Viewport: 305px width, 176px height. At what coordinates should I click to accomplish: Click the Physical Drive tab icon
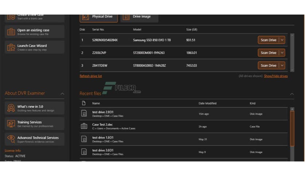click(85, 17)
